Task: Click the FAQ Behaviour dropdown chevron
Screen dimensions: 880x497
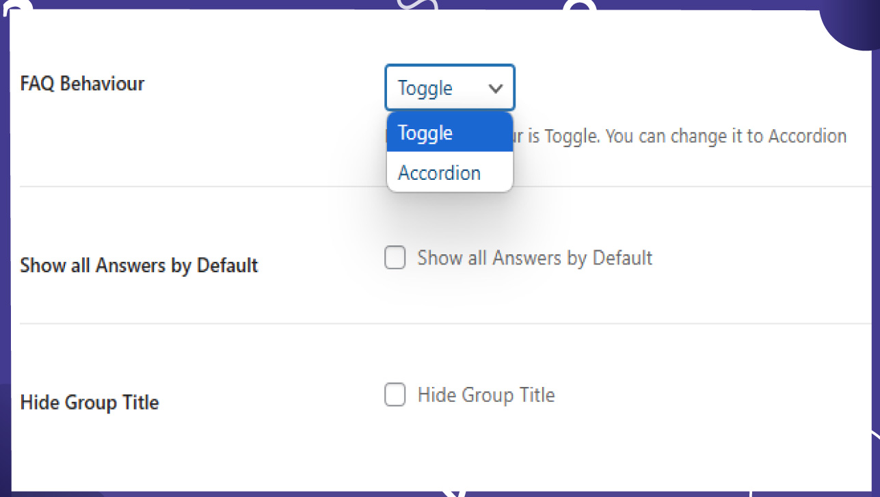Action: pyautogui.click(x=497, y=88)
